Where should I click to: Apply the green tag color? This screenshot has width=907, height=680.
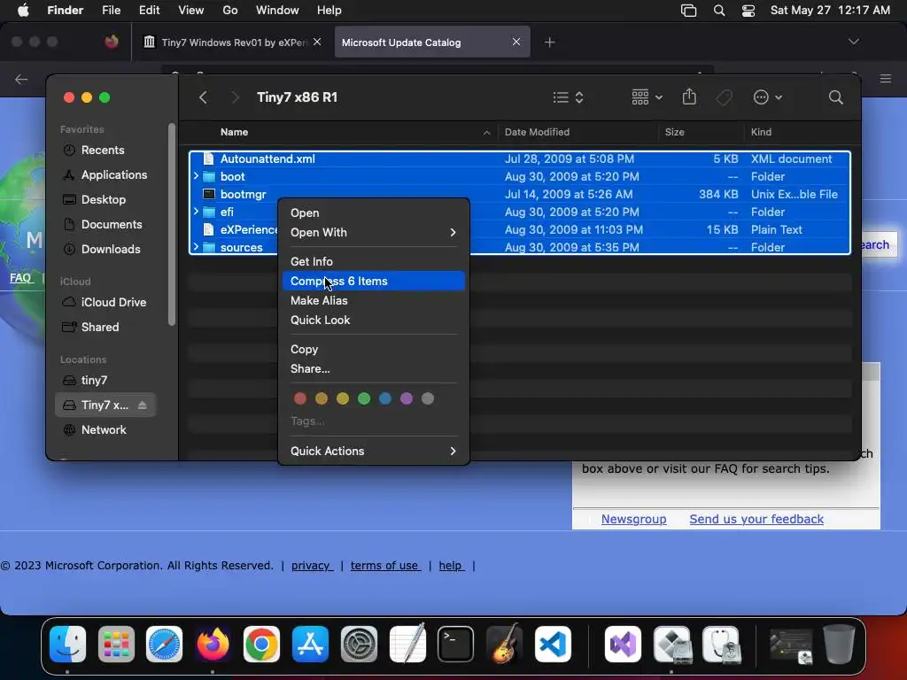(364, 398)
